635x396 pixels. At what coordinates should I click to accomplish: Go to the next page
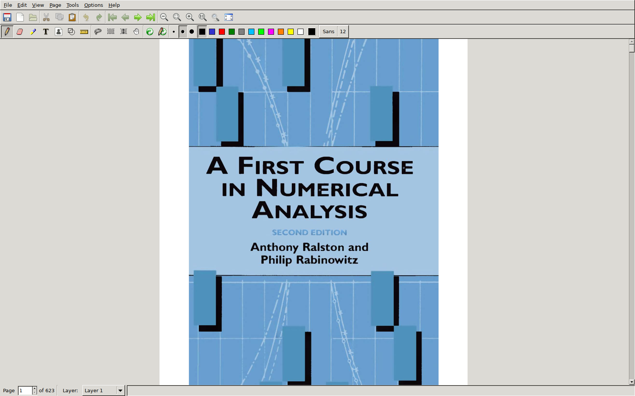point(138,17)
